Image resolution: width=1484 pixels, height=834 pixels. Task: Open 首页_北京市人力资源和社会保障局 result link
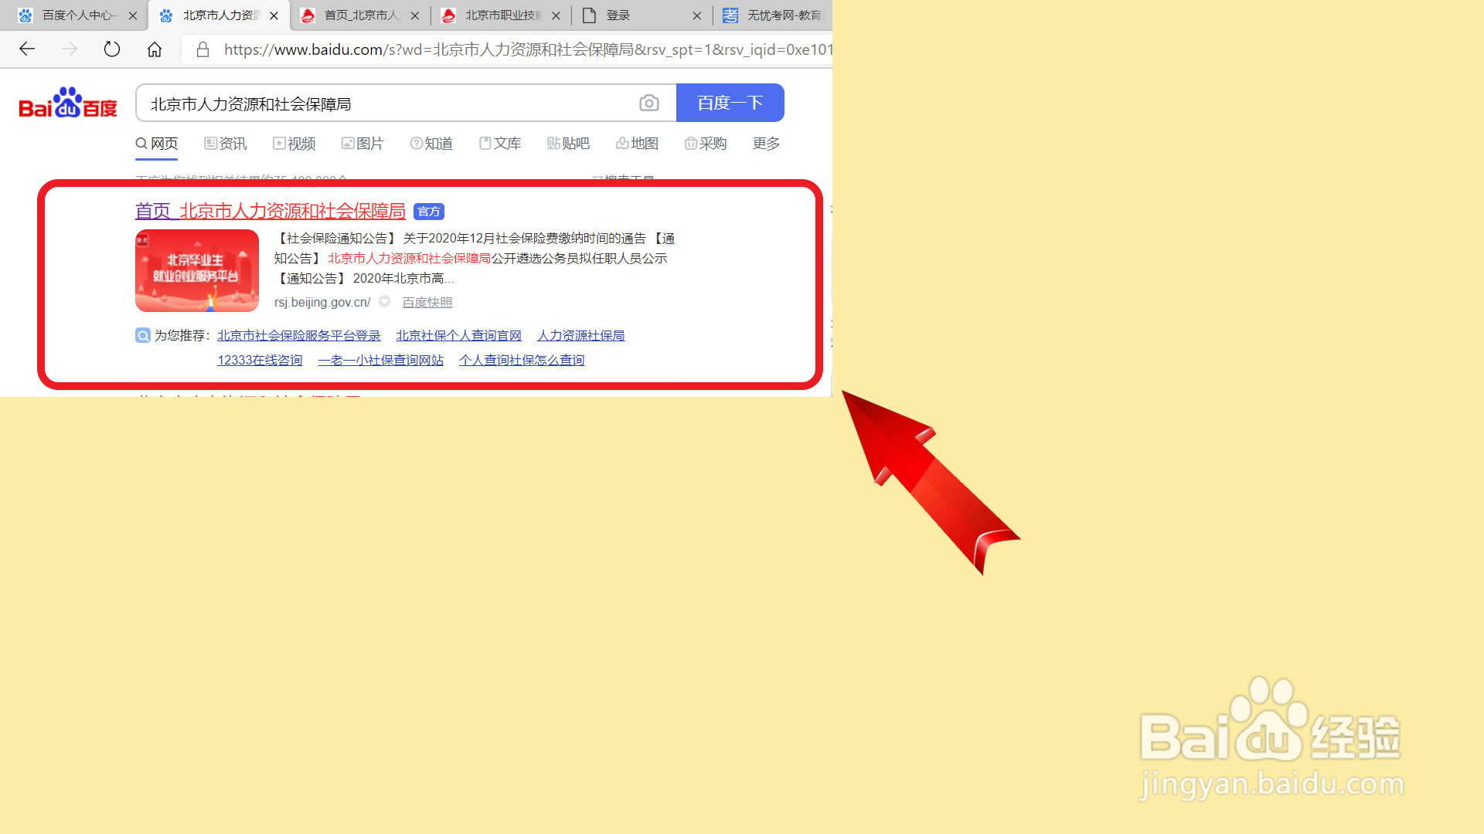click(270, 211)
